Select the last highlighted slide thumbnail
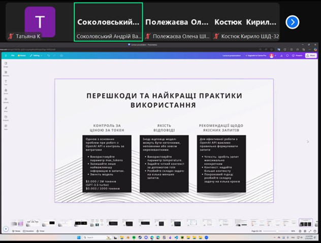This screenshot has width=321, height=243. pos(305,223)
